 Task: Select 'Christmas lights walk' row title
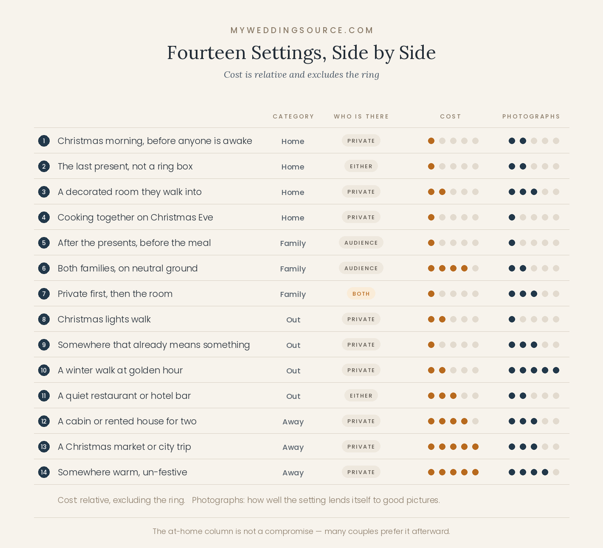[104, 319]
